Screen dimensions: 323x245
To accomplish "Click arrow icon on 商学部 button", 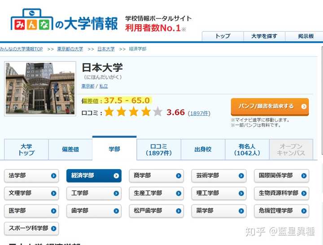I will (179, 176).
